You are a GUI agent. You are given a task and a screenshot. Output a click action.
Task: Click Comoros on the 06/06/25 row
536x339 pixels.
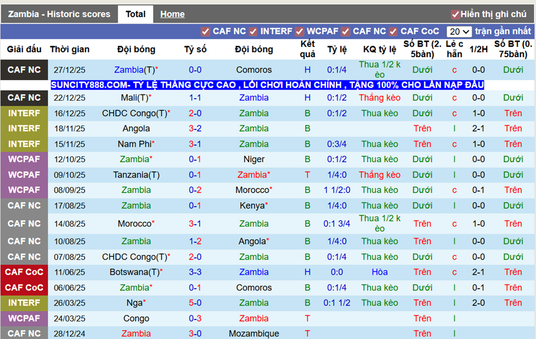(x=254, y=287)
